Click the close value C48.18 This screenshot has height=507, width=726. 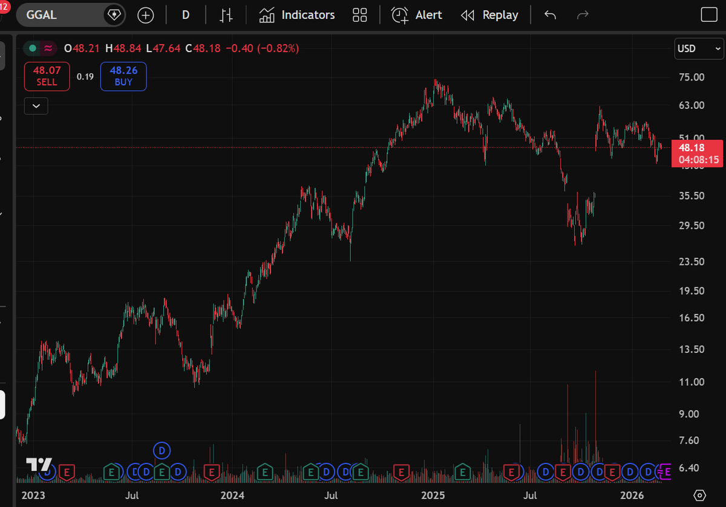click(203, 48)
